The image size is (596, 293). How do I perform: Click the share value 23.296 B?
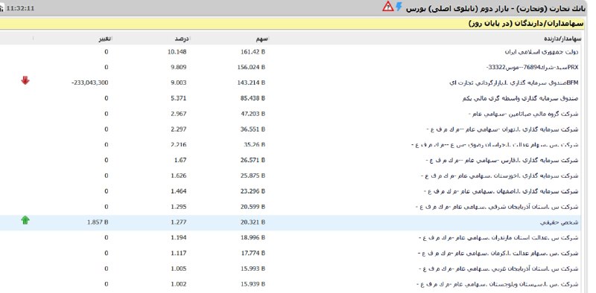[x=253, y=192]
